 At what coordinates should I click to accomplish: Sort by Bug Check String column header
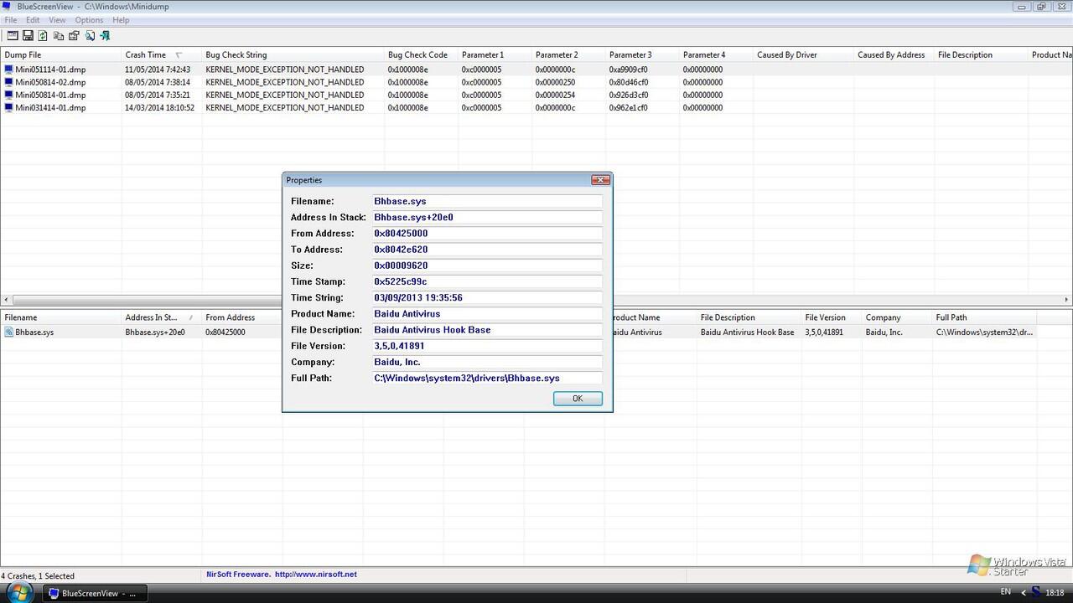point(293,55)
